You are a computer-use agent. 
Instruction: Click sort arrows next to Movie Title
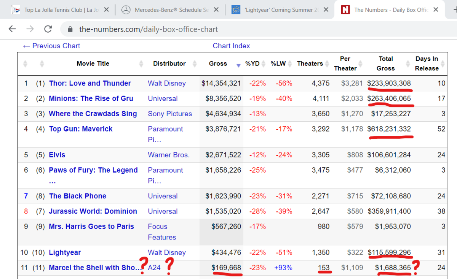[x=141, y=64]
